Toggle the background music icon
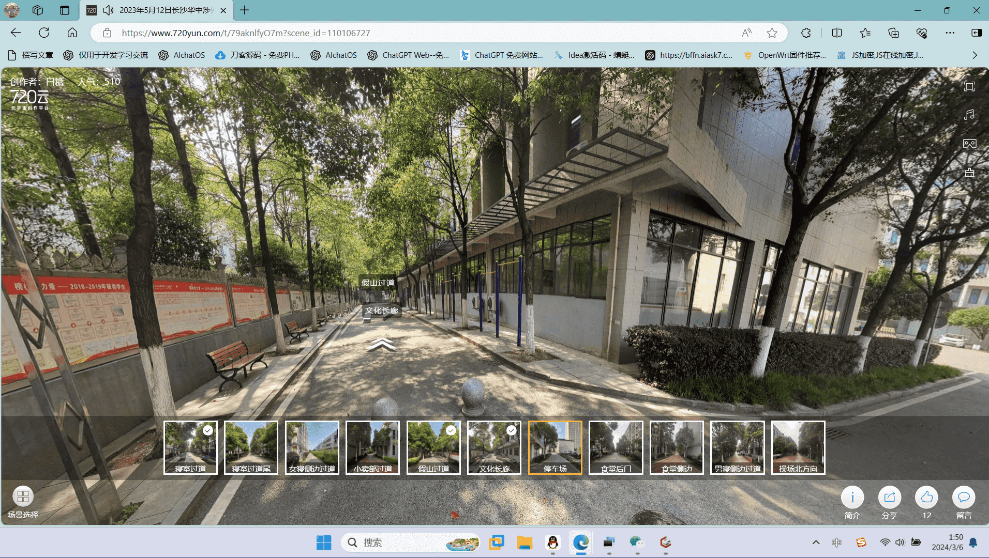 [969, 115]
